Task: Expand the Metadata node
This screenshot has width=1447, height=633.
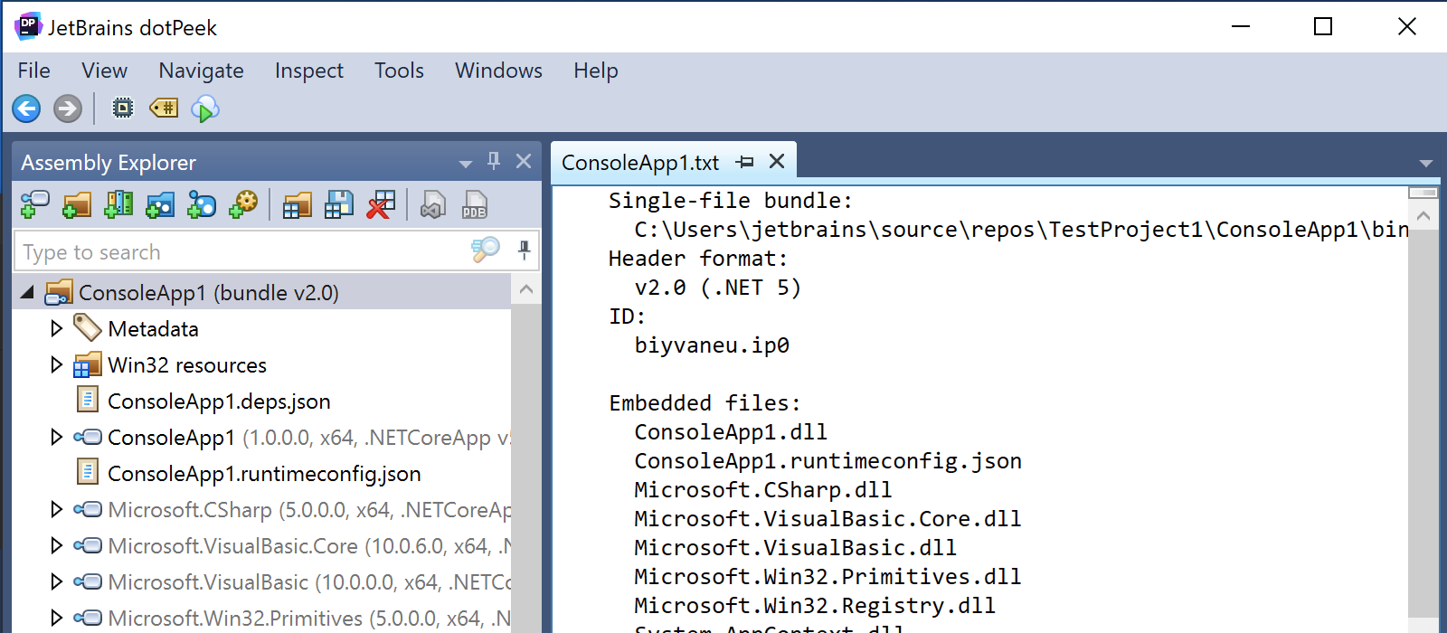Action: pos(56,328)
